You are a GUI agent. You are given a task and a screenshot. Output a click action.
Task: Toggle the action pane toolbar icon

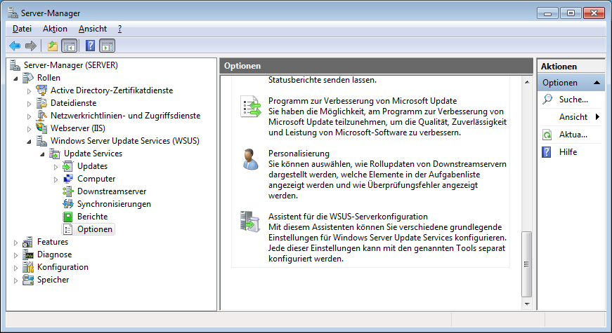click(107, 46)
